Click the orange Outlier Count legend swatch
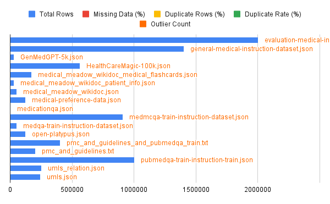 click(143, 24)
